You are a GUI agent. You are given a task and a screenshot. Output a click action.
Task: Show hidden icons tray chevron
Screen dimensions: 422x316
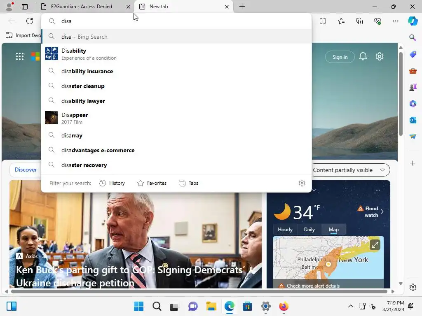pyautogui.click(x=350, y=306)
